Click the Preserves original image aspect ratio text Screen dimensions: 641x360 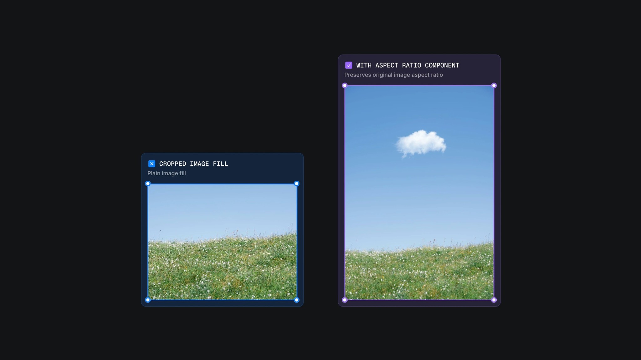(x=393, y=75)
